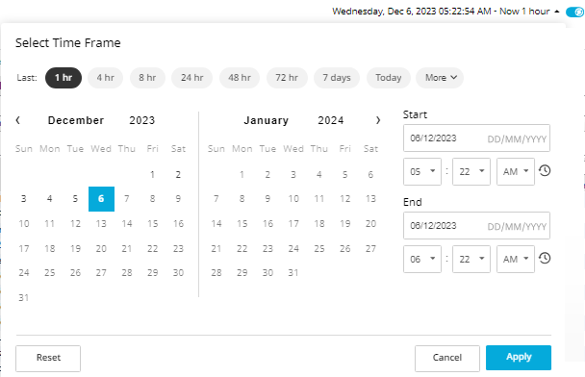Click the Reset button
585x377 pixels.
click(x=48, y=358)
